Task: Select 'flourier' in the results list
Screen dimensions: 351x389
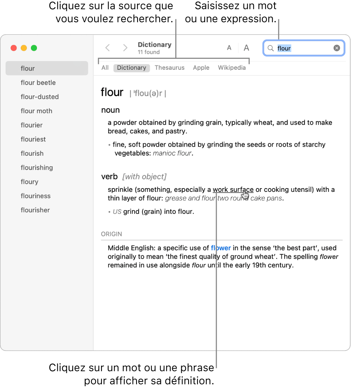Action: [47, 125]
